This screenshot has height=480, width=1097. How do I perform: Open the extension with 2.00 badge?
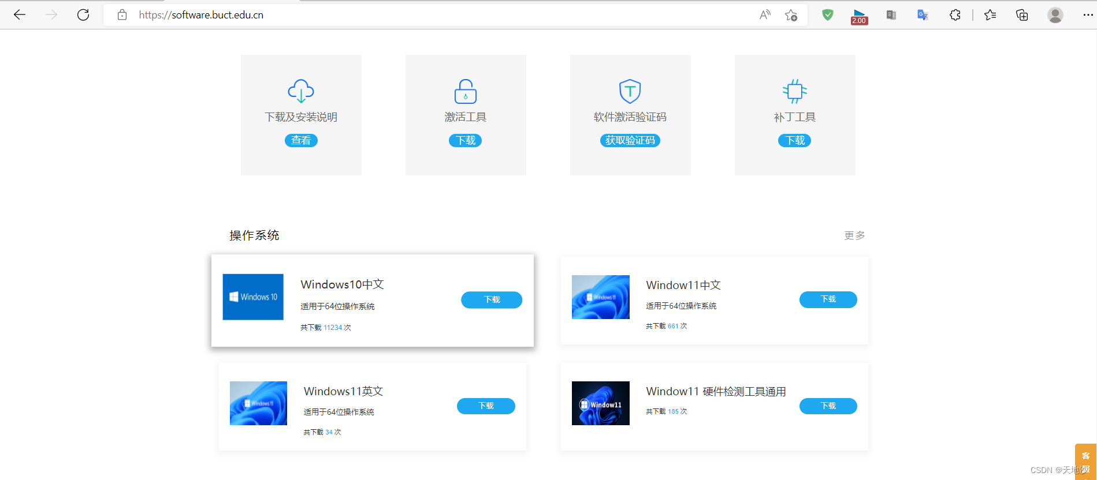pyautogui.click(x=859, y=16)
